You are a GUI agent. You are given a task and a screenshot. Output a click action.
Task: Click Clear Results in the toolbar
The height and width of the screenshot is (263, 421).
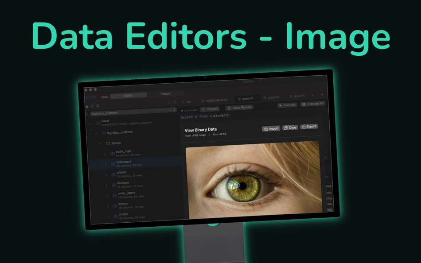pyautogui.click(x=240, y=107)
